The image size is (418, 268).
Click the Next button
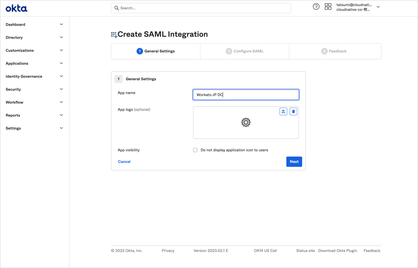294,161
